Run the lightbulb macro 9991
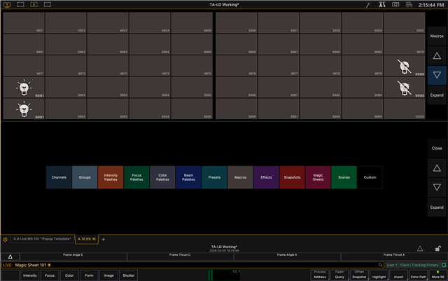Viewport: 448px width, 281px height. (24, 109)
